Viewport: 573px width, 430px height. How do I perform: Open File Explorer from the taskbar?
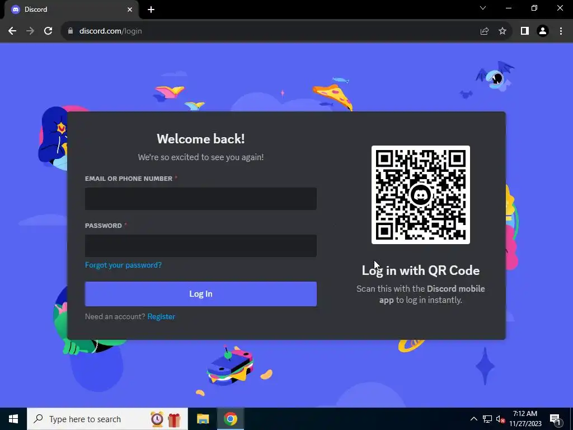pyautogui.click(x=203, y=419)
